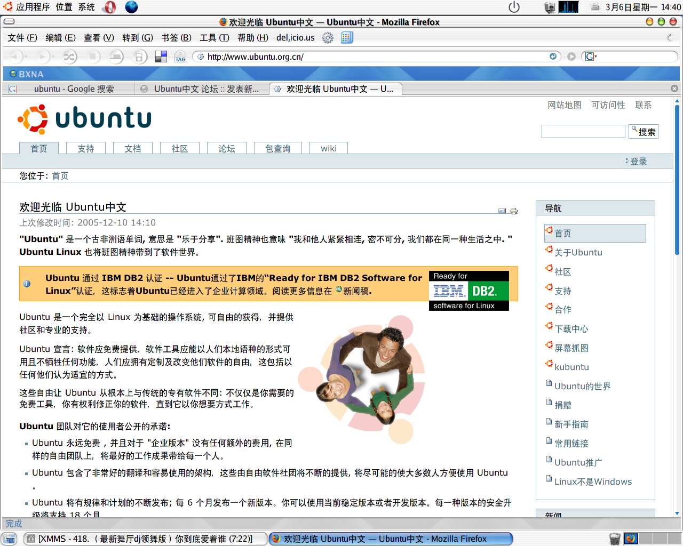Click the del.icio.us checkered toolbar icon

(x=161, y=57)
